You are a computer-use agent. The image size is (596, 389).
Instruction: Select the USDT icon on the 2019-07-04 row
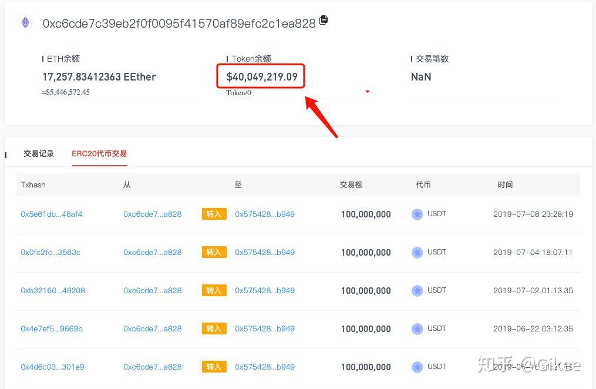pyautogui.click(x=417, y=252)
